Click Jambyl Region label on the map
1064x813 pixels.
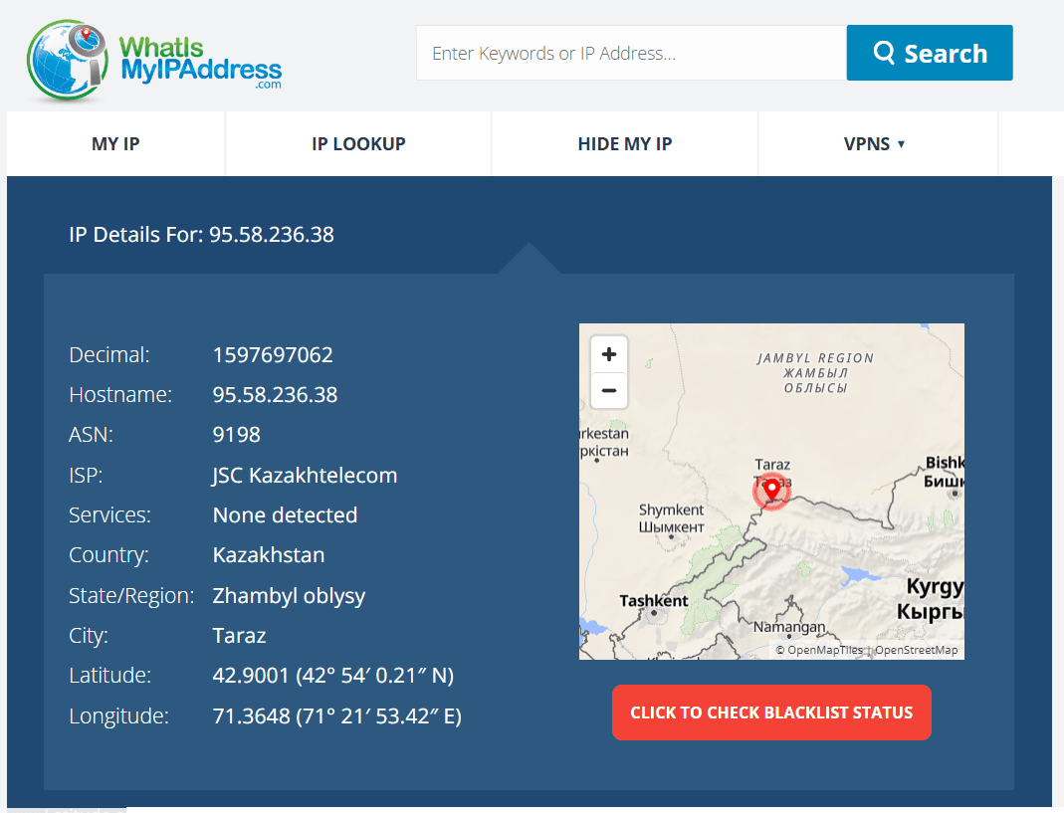[815, 372]
